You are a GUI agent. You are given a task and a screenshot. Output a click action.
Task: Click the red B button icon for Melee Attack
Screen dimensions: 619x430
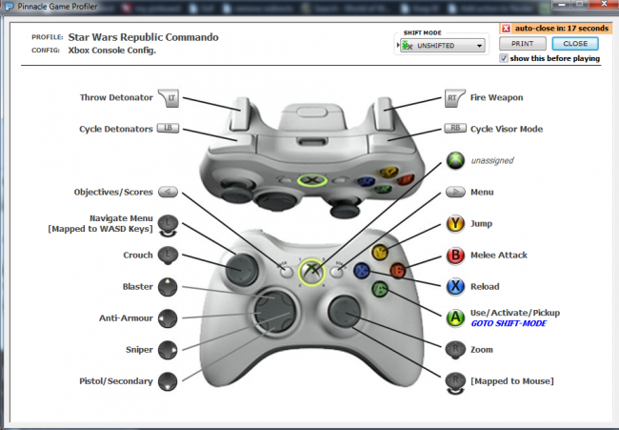coord(455,256)
